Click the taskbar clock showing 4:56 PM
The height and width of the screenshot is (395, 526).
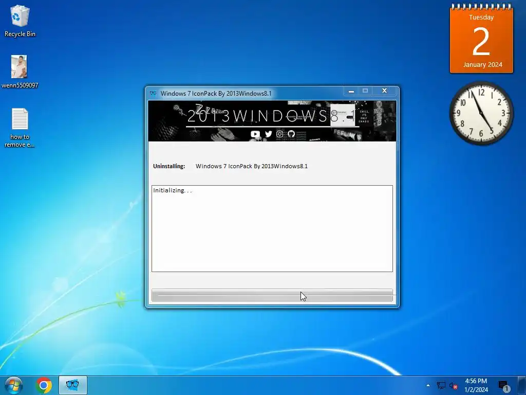coord(476,385)
